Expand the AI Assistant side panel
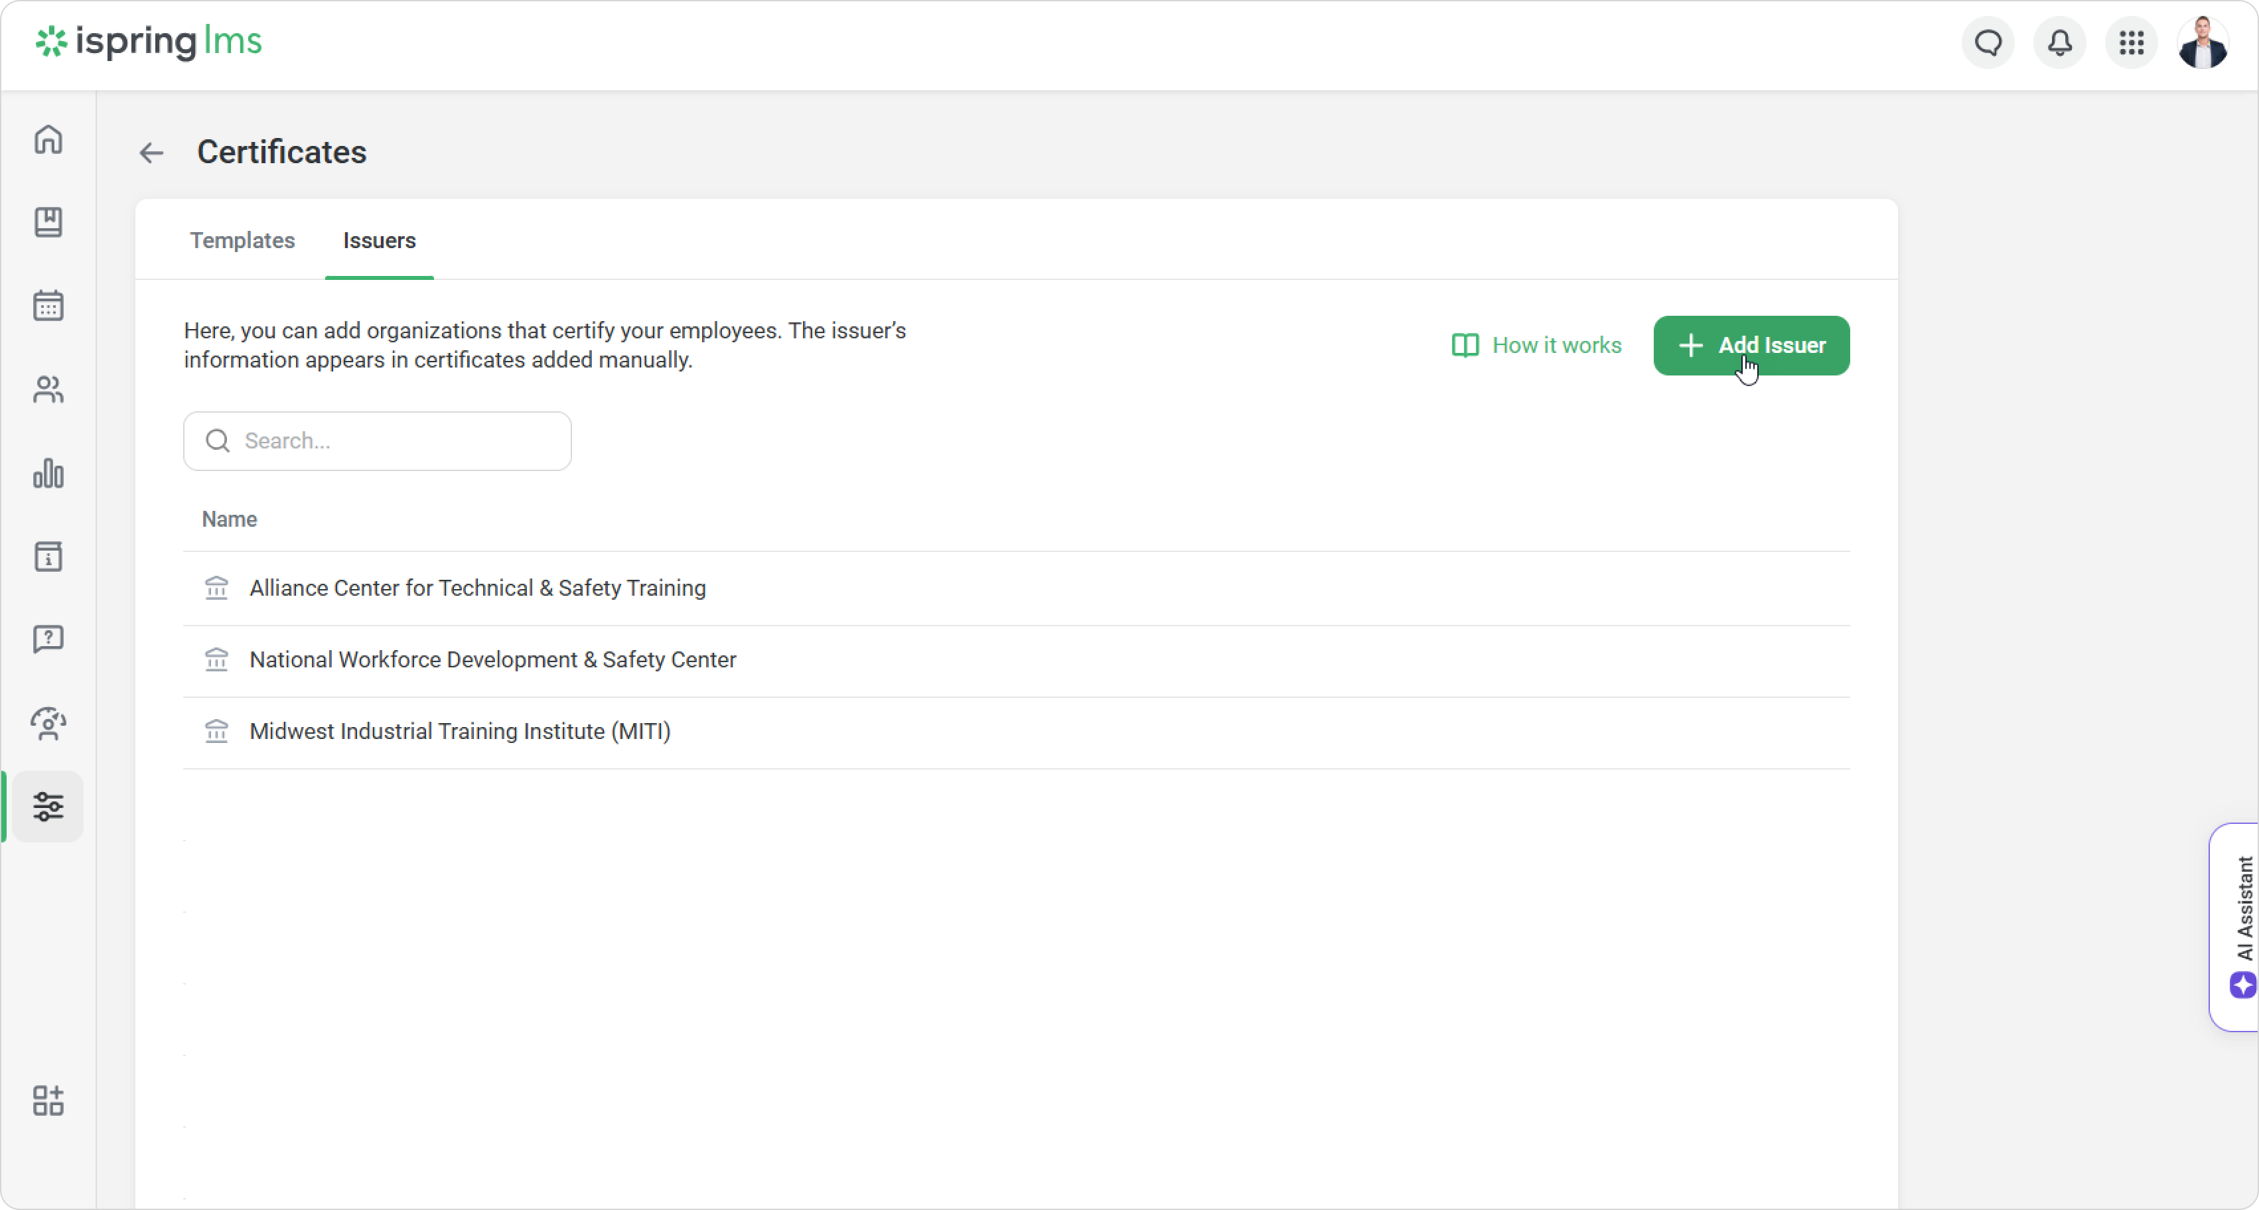 point(2239,926)
